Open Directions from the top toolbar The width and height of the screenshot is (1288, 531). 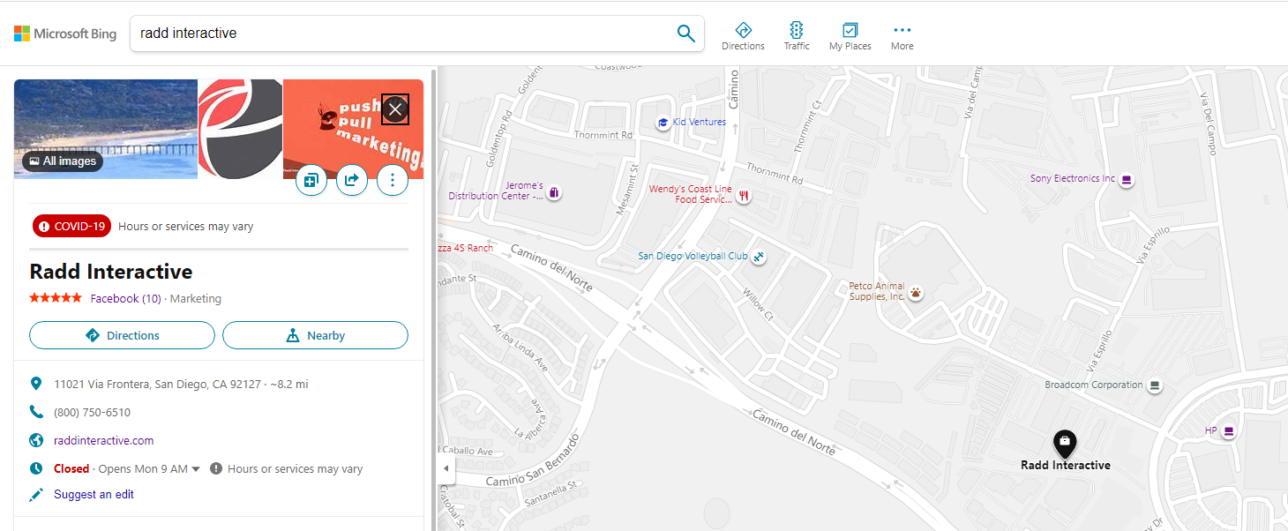(x=743, y=36)
